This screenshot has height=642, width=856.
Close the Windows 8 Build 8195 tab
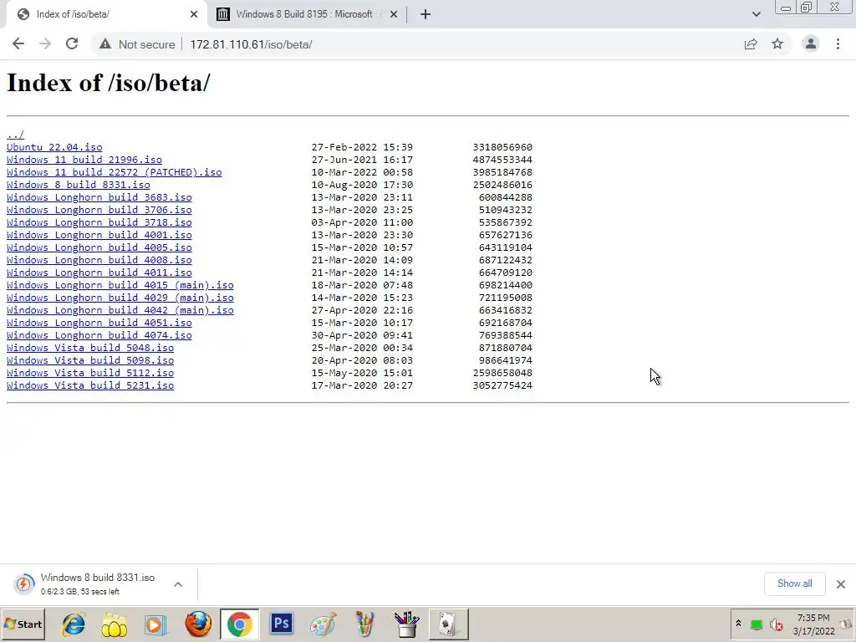coord(394,14)
